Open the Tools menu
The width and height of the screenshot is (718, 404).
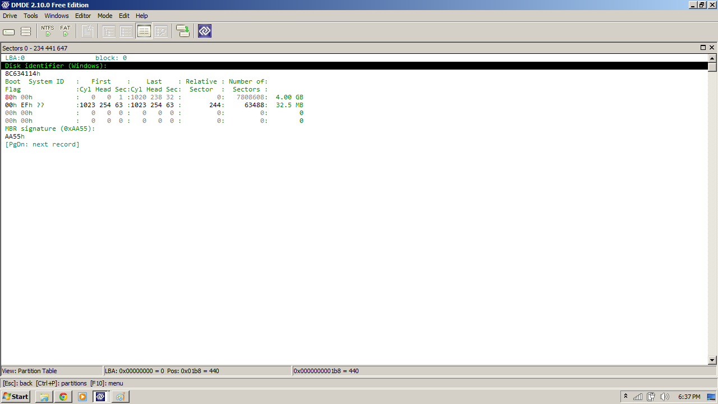tap(31, 16)
